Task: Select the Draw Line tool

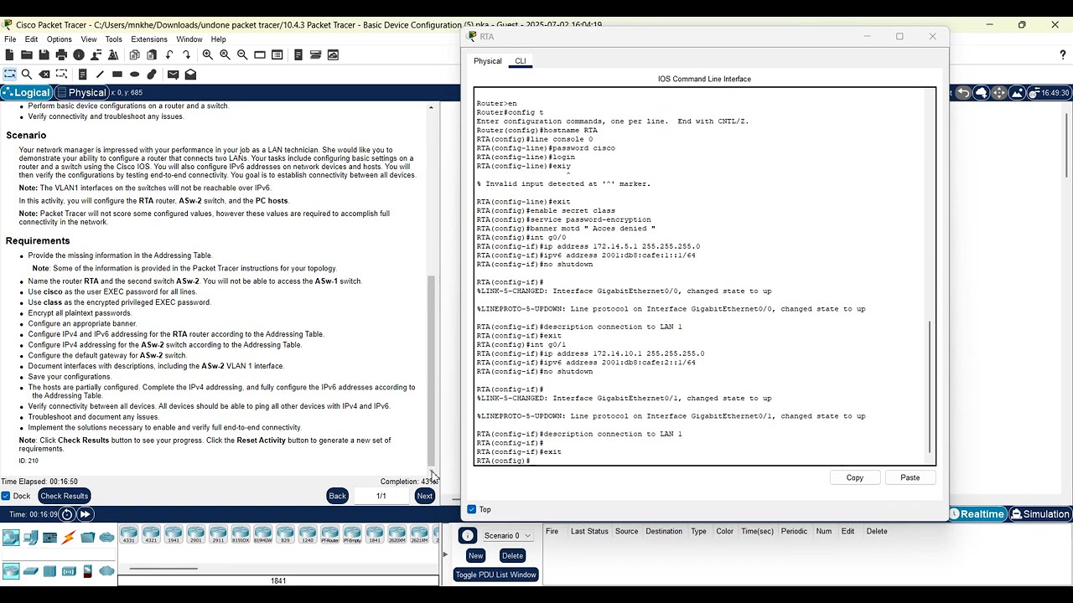Action: coord(100,75)
